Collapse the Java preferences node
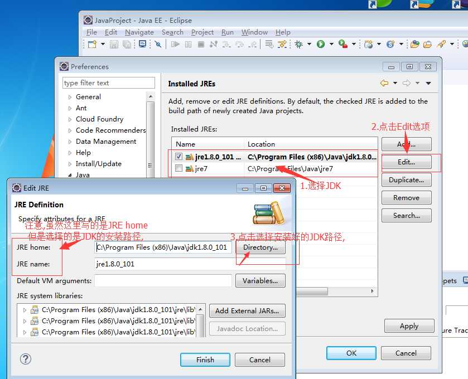This screenshot has width=468, height=379. coord(70,175)
